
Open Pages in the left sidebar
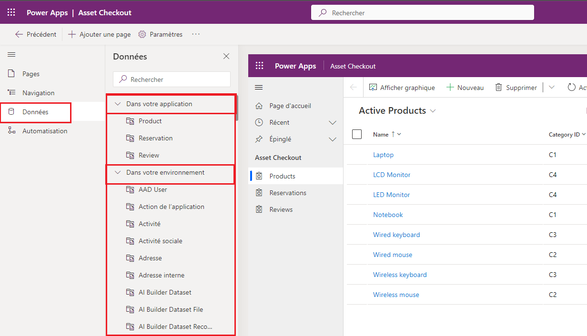click(31, 74)
